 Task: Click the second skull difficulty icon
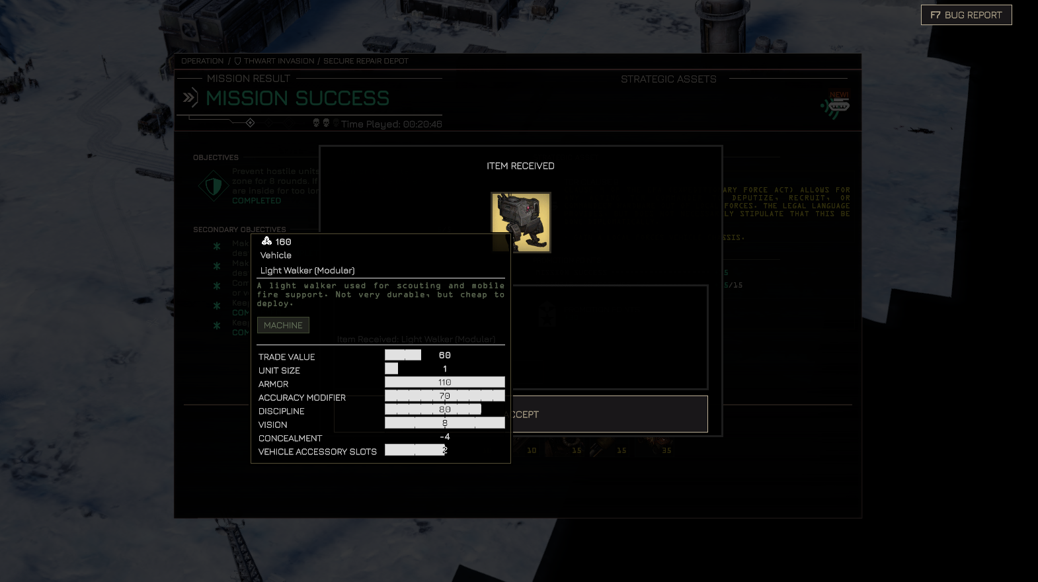point(326,123)
